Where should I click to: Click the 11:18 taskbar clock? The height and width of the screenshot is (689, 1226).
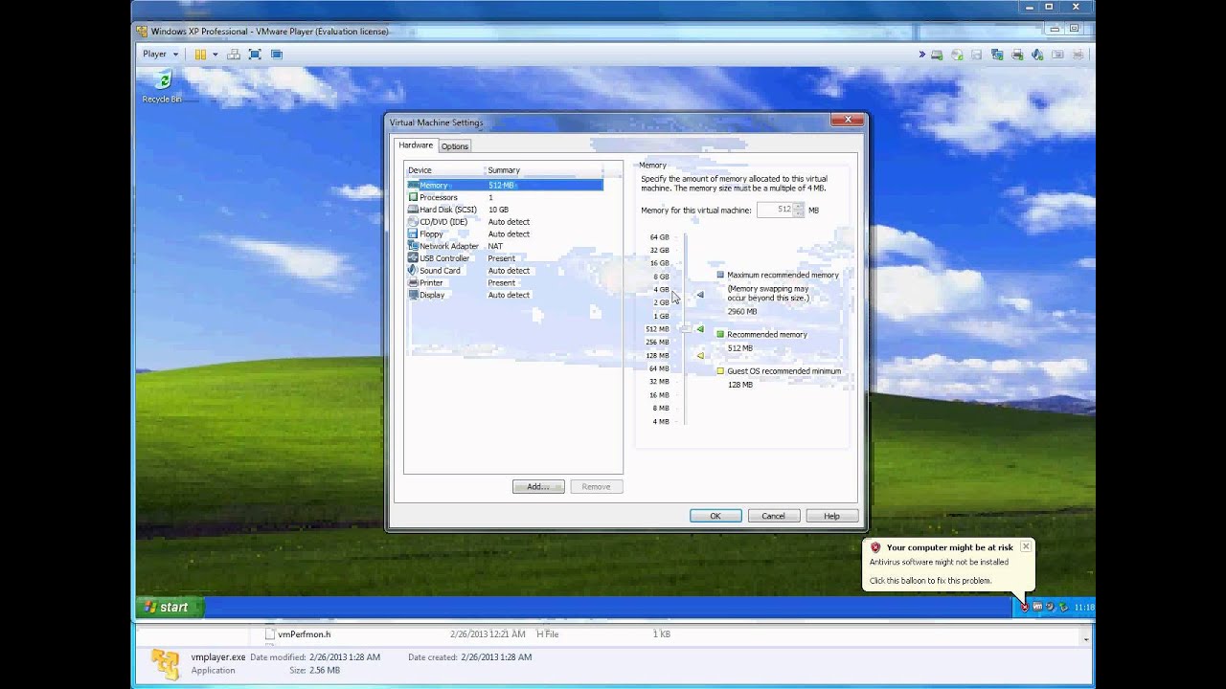coord(1084,608)
